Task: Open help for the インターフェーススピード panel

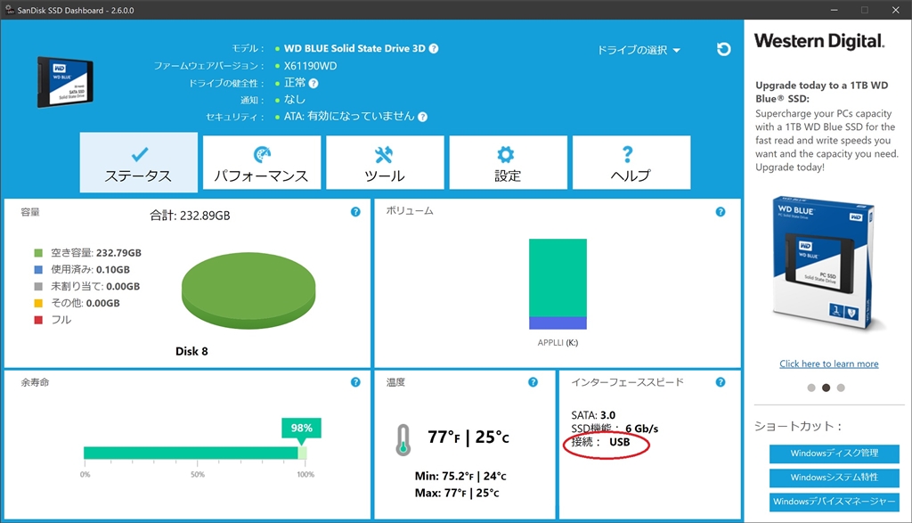Action: click(x=721, y=382)
